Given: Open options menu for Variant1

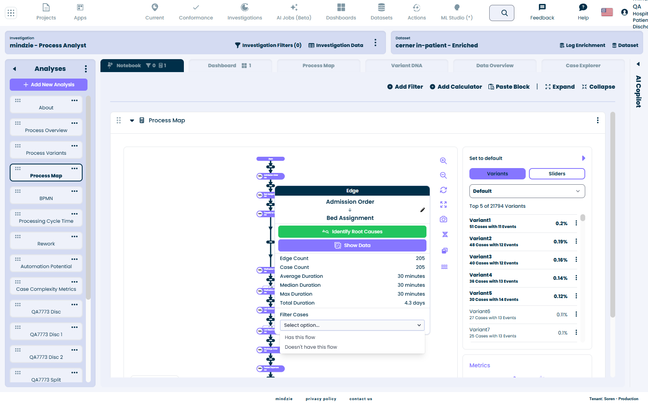Looking at the screenshot, I should coord(576,223).
